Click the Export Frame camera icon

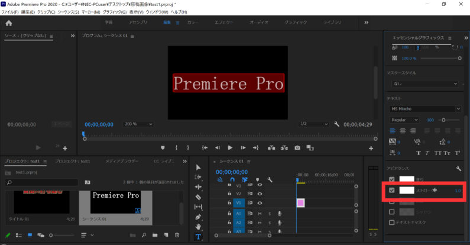click(297, 147)
